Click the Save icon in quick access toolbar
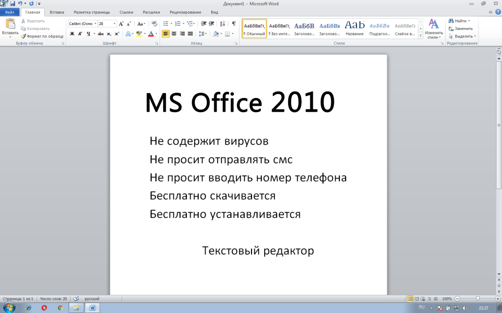502x313 pixels. (x=12, y=3)
